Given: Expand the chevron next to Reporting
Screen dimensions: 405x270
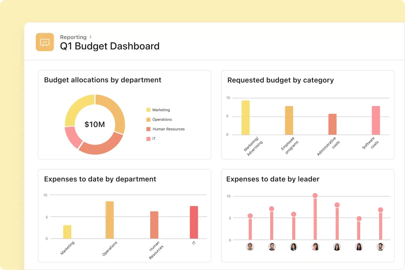Looking at the screenshot, I should pyautogui.click(x=91, y=37).
